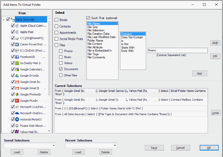
Task: Uncheck the Apple iPad source checkbox
Action: 13,32
